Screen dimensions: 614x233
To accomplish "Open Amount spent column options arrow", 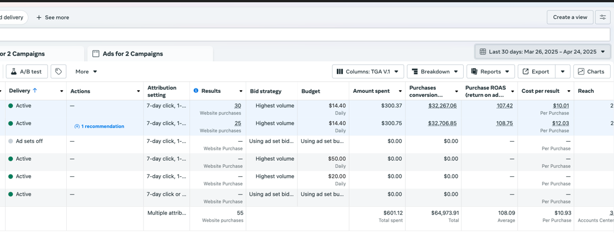I will 400,91.
